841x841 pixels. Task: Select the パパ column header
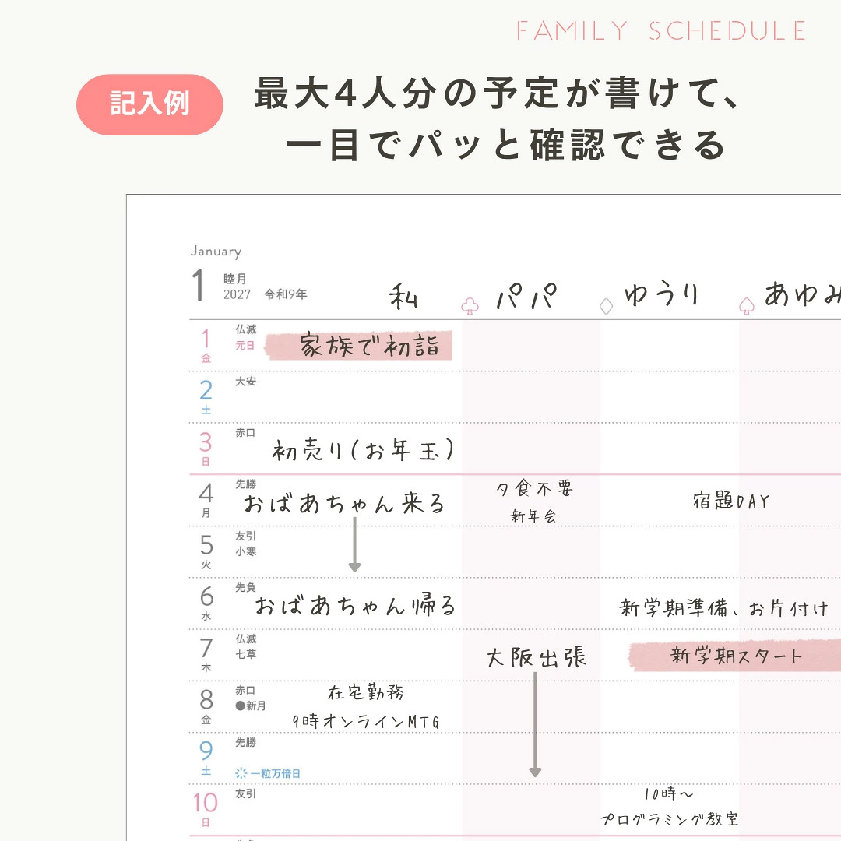[x=526, y=296]
